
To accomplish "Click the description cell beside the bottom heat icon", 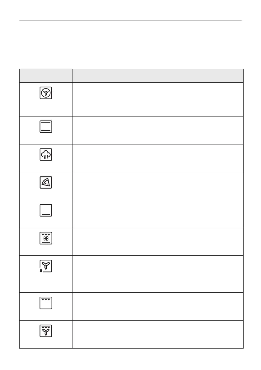I will 157,214.
